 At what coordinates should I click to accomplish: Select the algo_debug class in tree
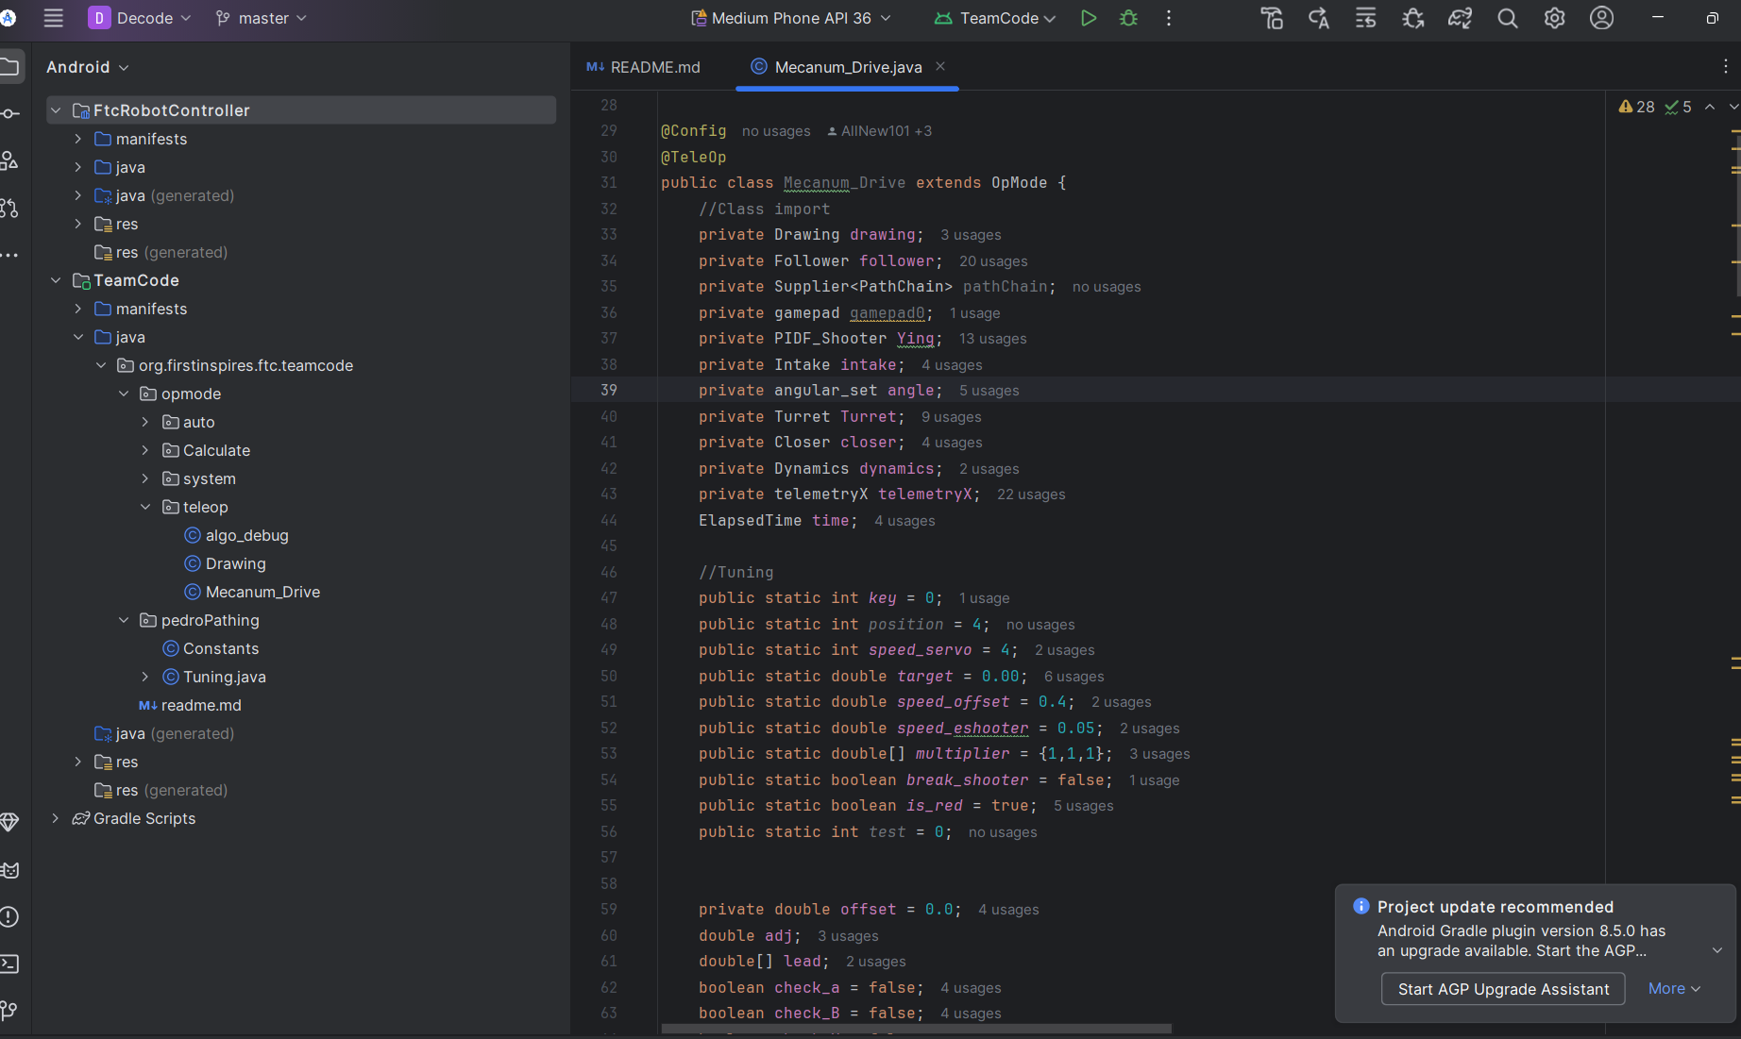pyautogui.click(x=246, y=535)
